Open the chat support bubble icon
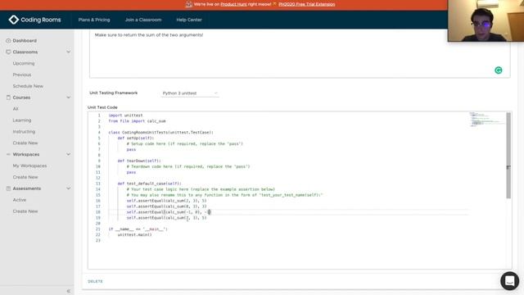Screen dimensions: 524x295 point(509,280)
